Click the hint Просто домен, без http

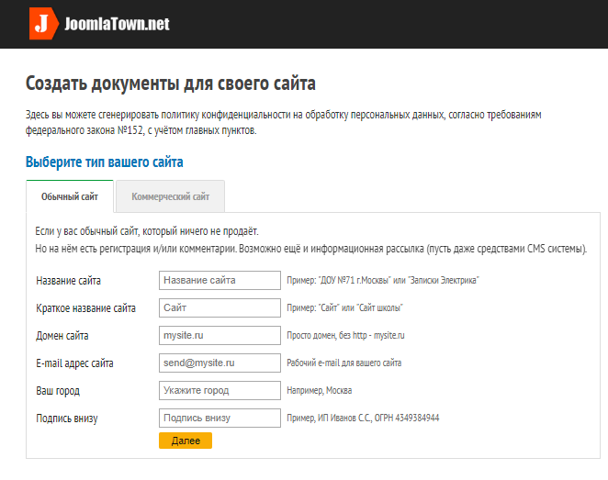click(x=345, y=336)
